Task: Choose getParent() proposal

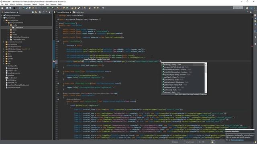Action: 183,90
